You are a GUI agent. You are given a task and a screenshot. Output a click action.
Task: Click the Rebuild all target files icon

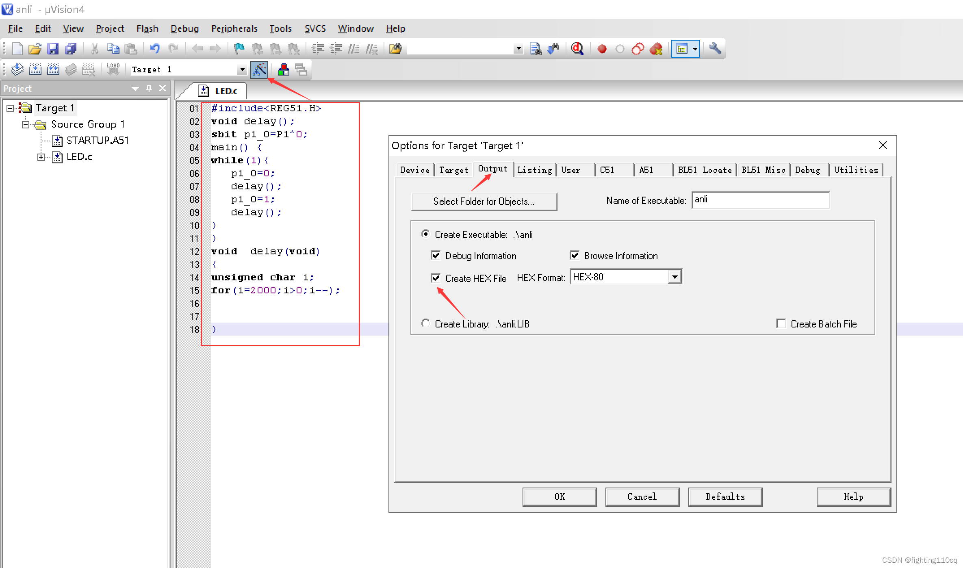(x=53, y=70)
